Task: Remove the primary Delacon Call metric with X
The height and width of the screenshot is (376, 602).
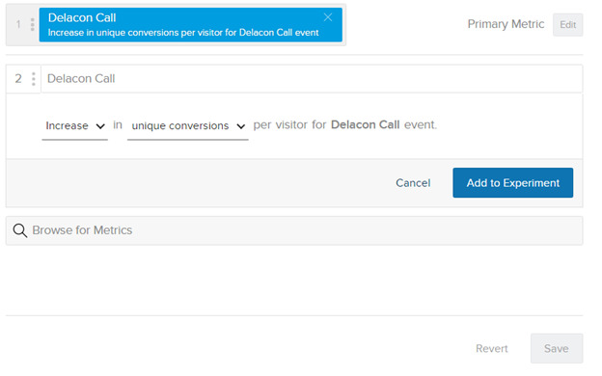Action: point(327,17)
